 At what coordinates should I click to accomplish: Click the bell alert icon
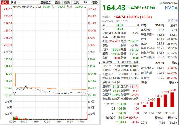pos(173,21)
